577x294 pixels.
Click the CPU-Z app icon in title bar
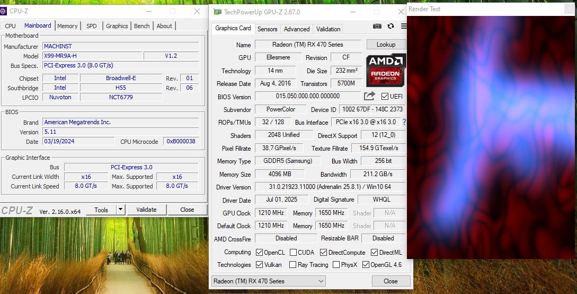click(3, 11)
